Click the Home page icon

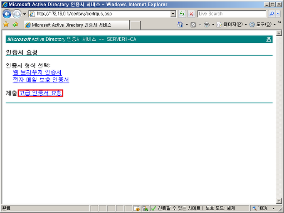point(180,25)
